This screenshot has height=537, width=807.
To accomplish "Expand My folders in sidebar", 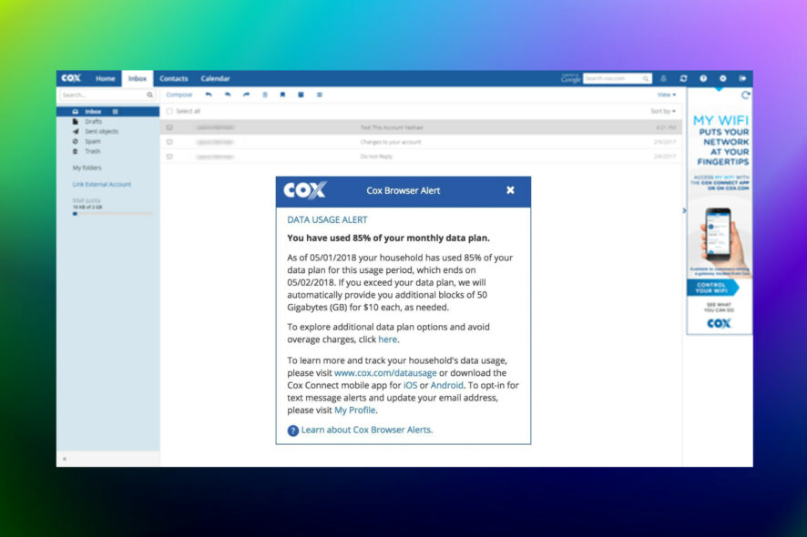I will click(87, 167).
